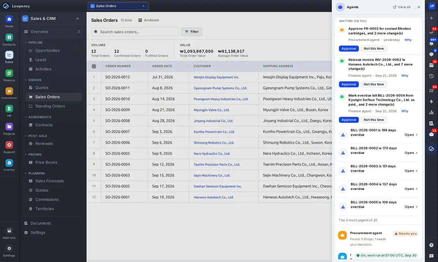Viewport: 438px width, 262px height.
Task: Go to Opportunities in the sidebar
Action: (54, 51)
